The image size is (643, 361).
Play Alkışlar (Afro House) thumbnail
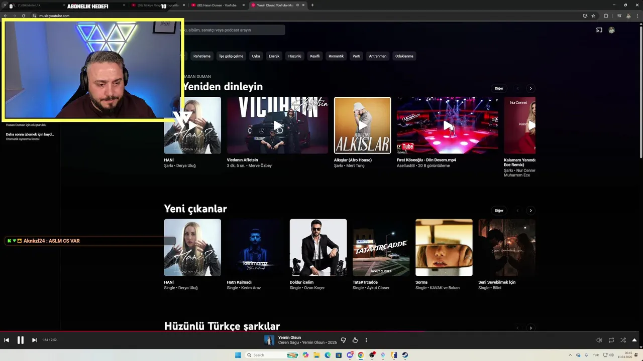pos(362,125)
